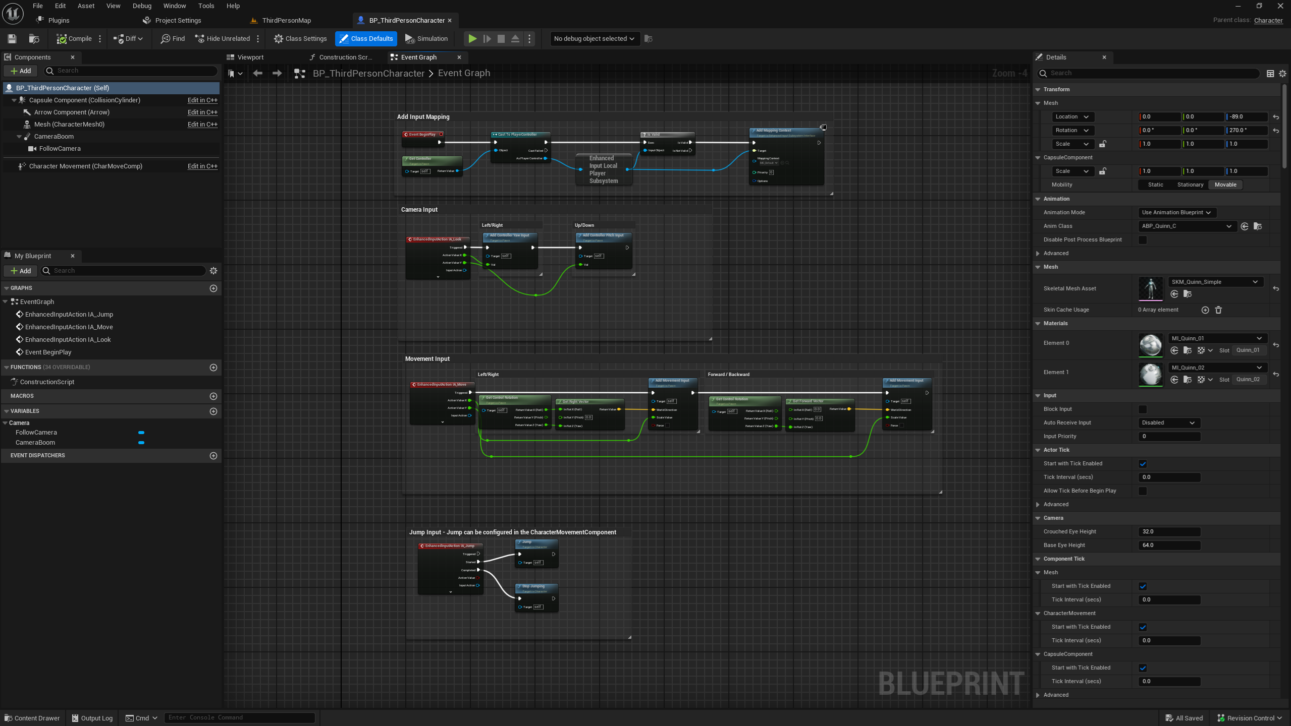This screenshot has height=726, width=1291.
Task: Add a new component
Action: 21,71
